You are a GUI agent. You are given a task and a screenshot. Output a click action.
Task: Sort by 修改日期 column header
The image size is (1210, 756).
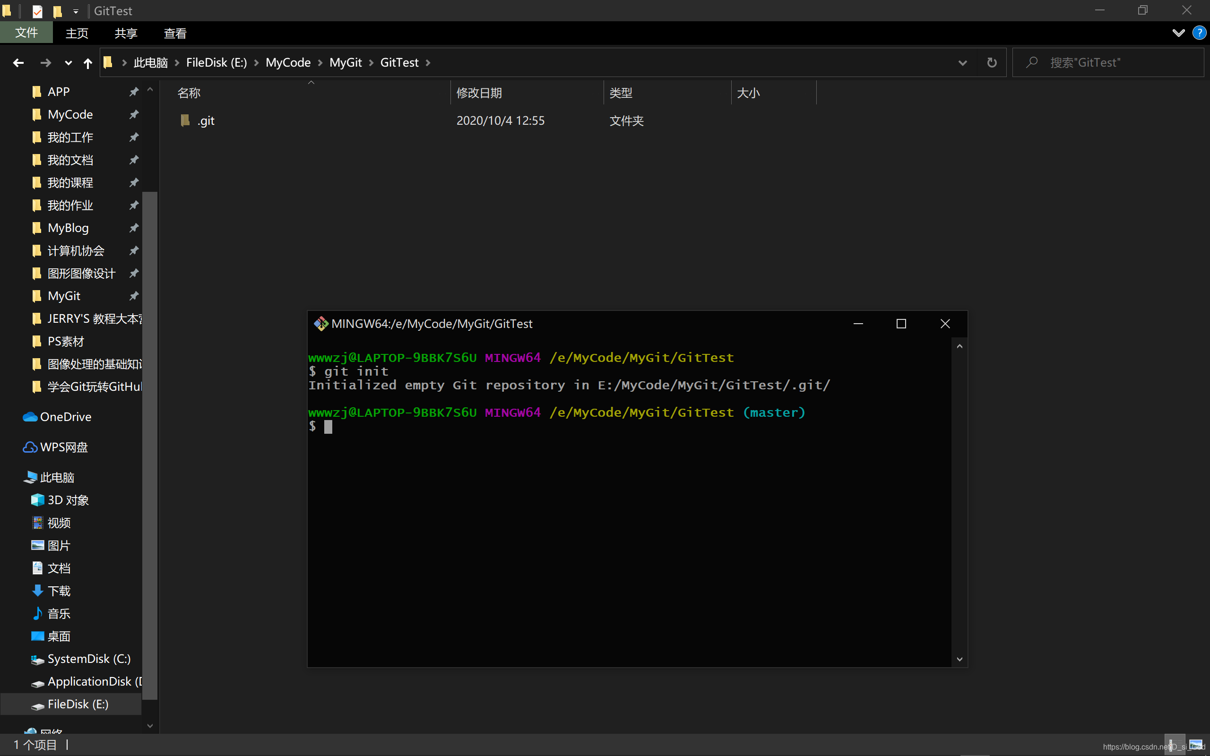click(527, 93)
